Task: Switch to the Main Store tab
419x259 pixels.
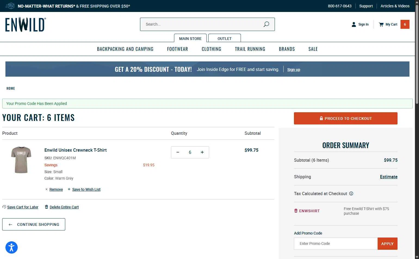Action: [x=190, y=38]
